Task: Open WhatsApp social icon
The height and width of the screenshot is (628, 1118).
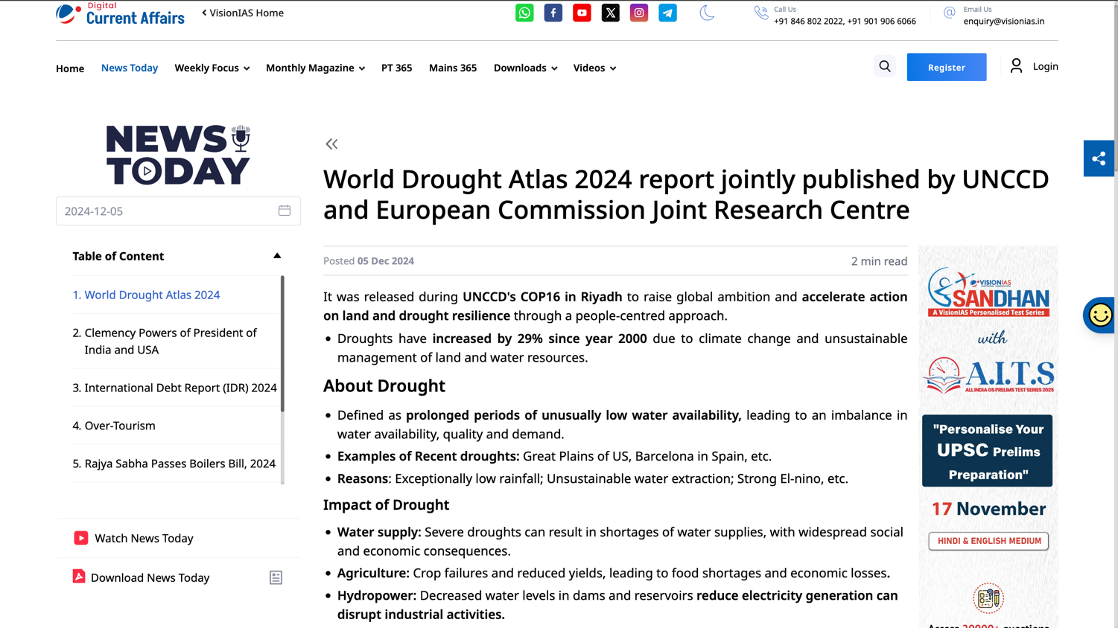Action: 524,13
